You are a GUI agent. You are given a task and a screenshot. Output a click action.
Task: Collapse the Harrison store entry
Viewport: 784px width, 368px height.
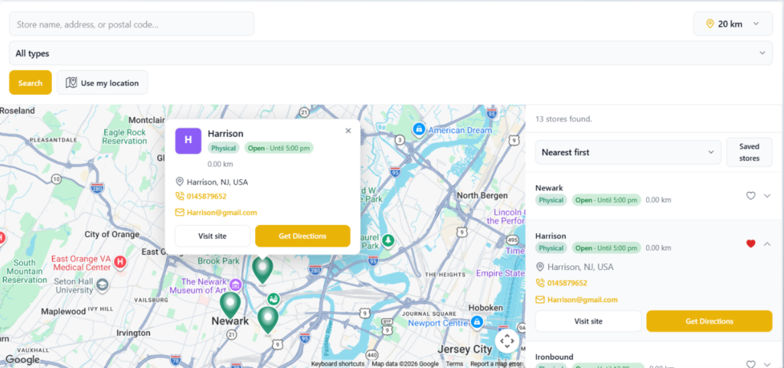767,243
